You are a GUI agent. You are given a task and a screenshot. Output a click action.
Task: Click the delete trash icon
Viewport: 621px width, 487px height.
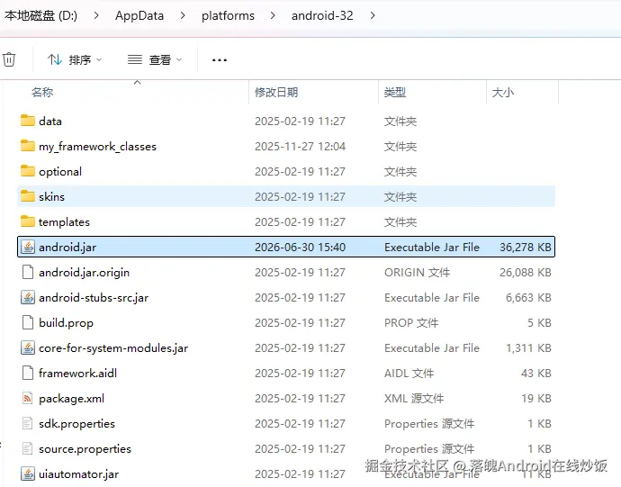click(x=9, y=59)
